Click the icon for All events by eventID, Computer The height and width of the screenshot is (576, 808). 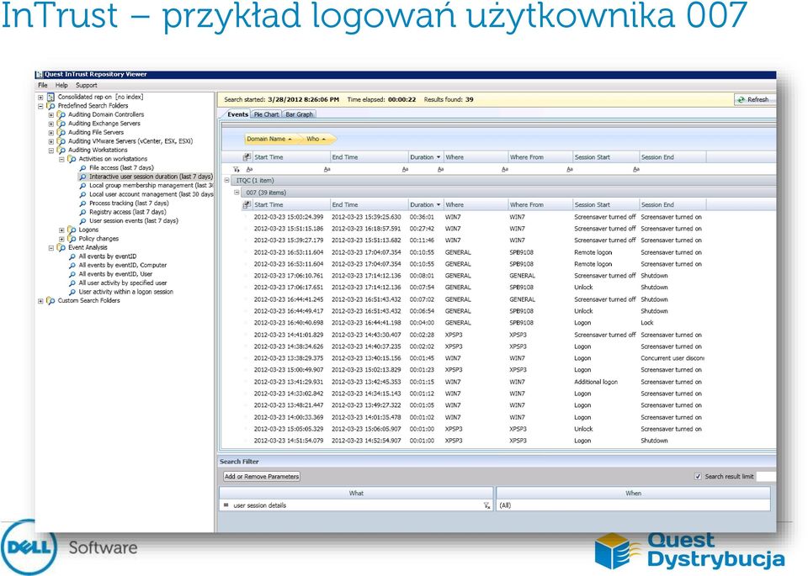(x=72, y=265)
